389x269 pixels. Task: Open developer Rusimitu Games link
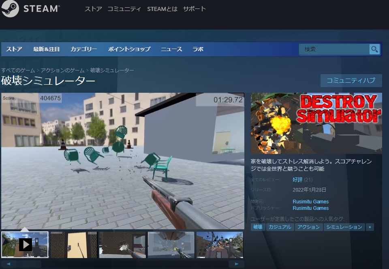311,202
